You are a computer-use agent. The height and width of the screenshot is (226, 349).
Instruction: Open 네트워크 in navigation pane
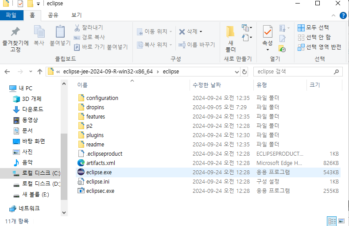[x=24, y=208]
